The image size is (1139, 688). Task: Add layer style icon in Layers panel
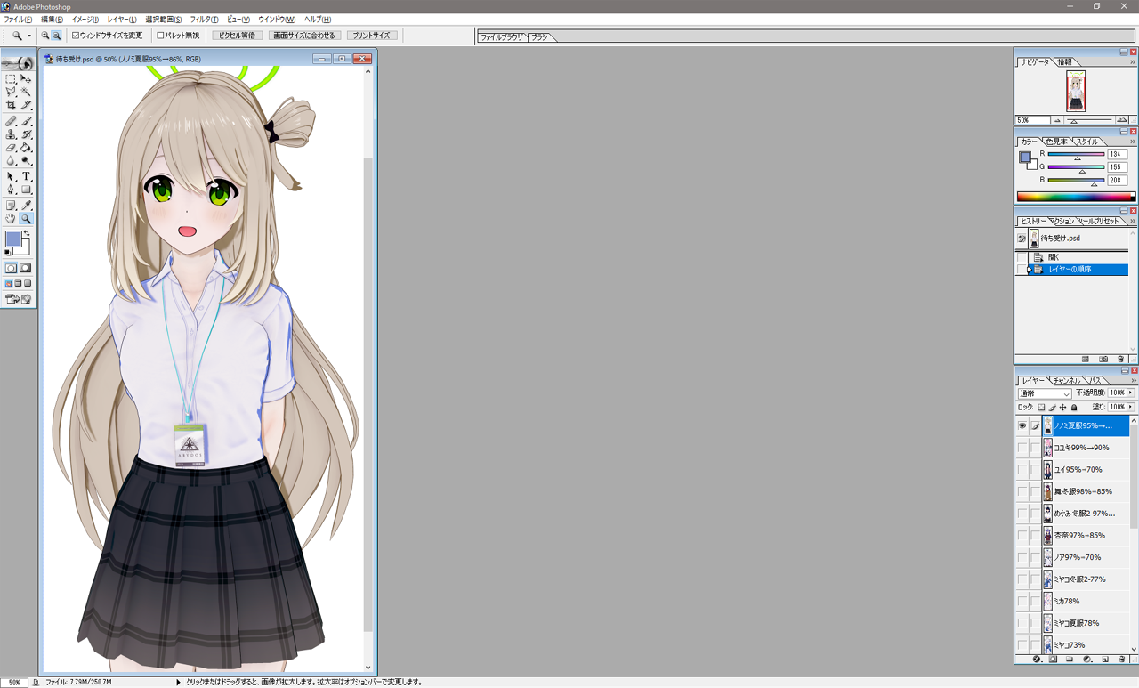(x=1037, y=660)
